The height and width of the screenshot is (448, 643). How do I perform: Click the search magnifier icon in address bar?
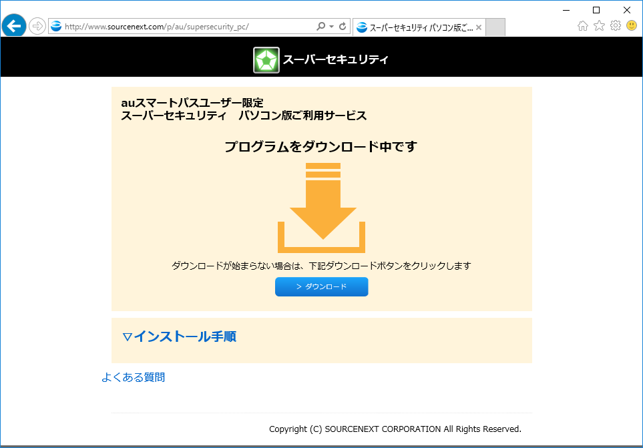(320, 26)
